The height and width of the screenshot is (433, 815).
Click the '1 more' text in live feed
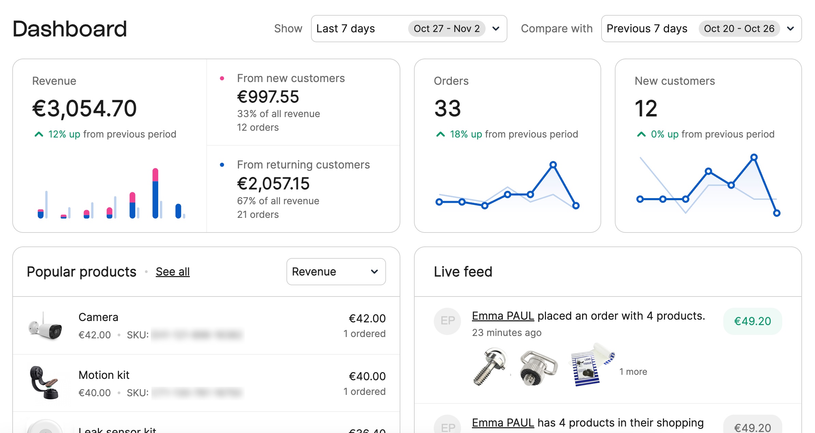[x=633, y=372]
